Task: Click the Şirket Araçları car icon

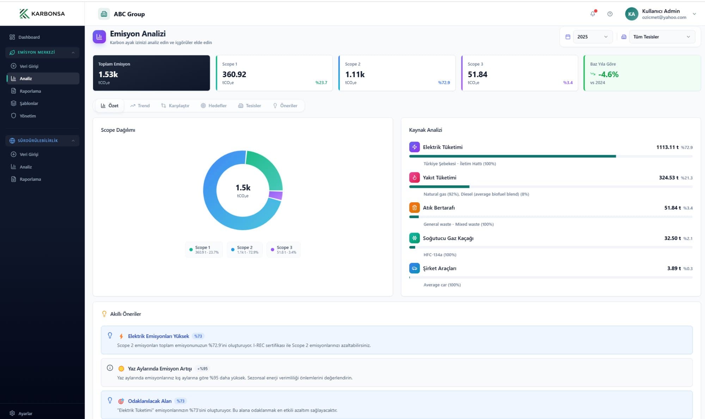Action: click(x=414, y=268)
